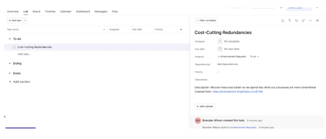Open Task name column sort dropdown

tap(104, 30)
